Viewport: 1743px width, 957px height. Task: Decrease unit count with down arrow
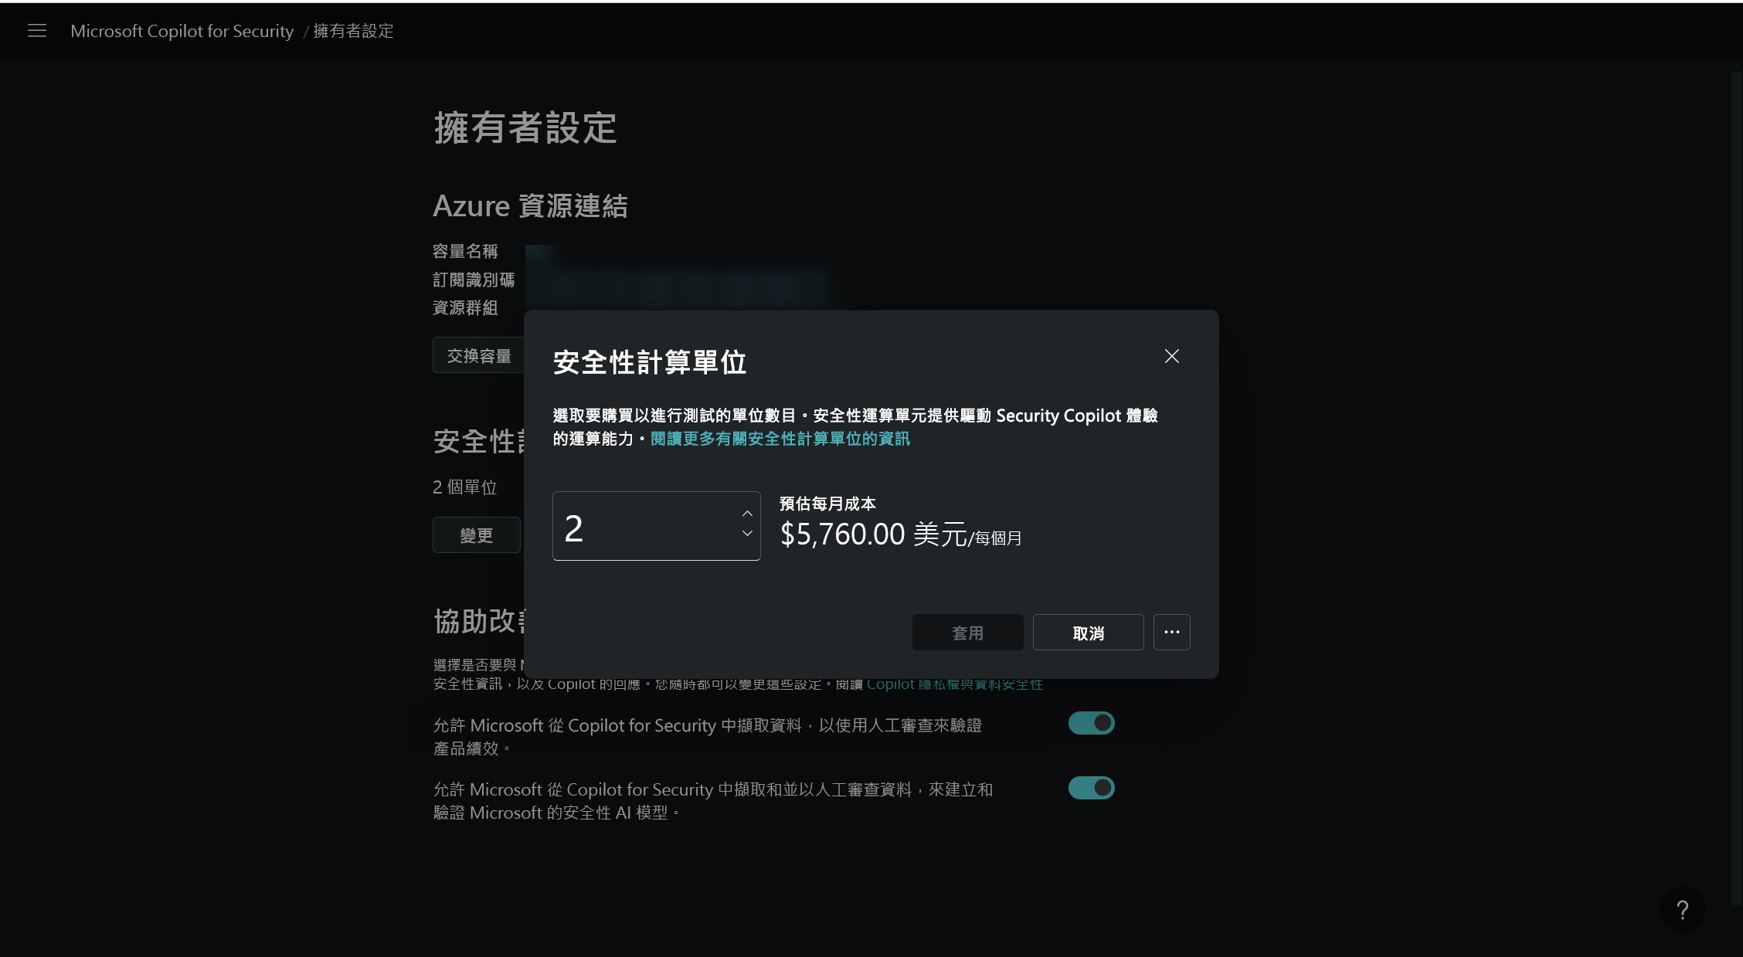tap(747, 534)
